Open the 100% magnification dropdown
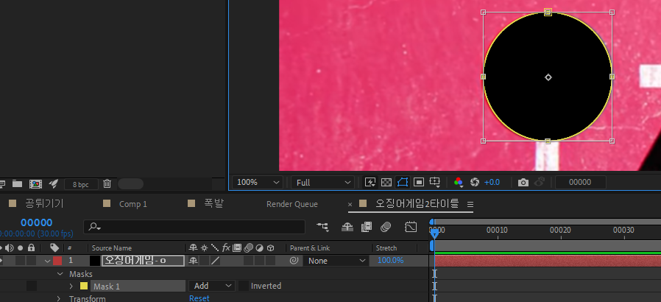The width and height of the screenshot is (661, 302). point(258,182)
